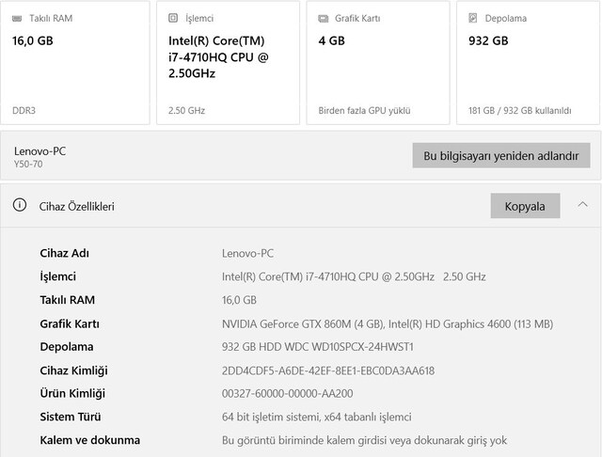
Task: Click the RAM chip icon
Action: coord(17,19)
